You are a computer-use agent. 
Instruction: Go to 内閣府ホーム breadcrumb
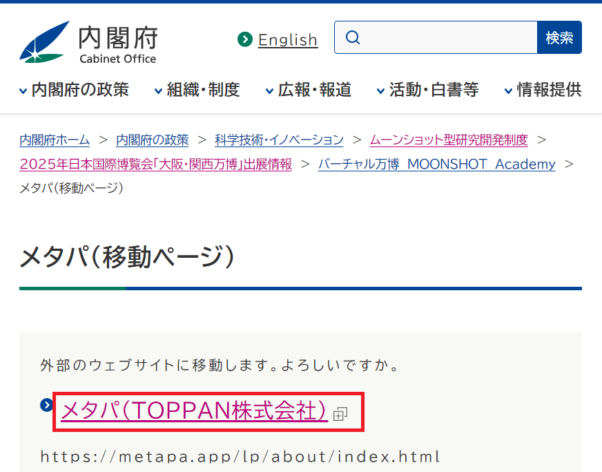55,140
